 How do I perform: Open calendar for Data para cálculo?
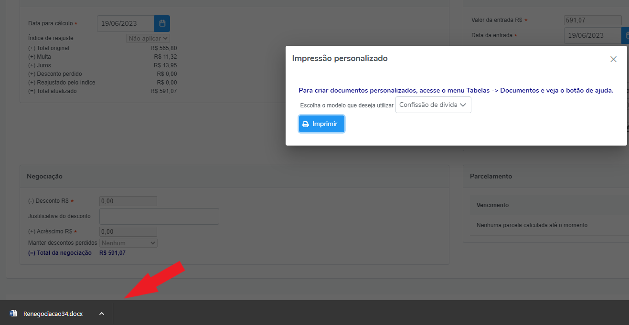[162, 23]
